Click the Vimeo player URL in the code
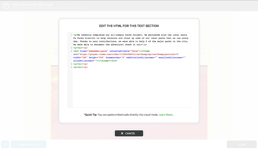Screen dimensions: 258x149 click(x=129, y=54)
